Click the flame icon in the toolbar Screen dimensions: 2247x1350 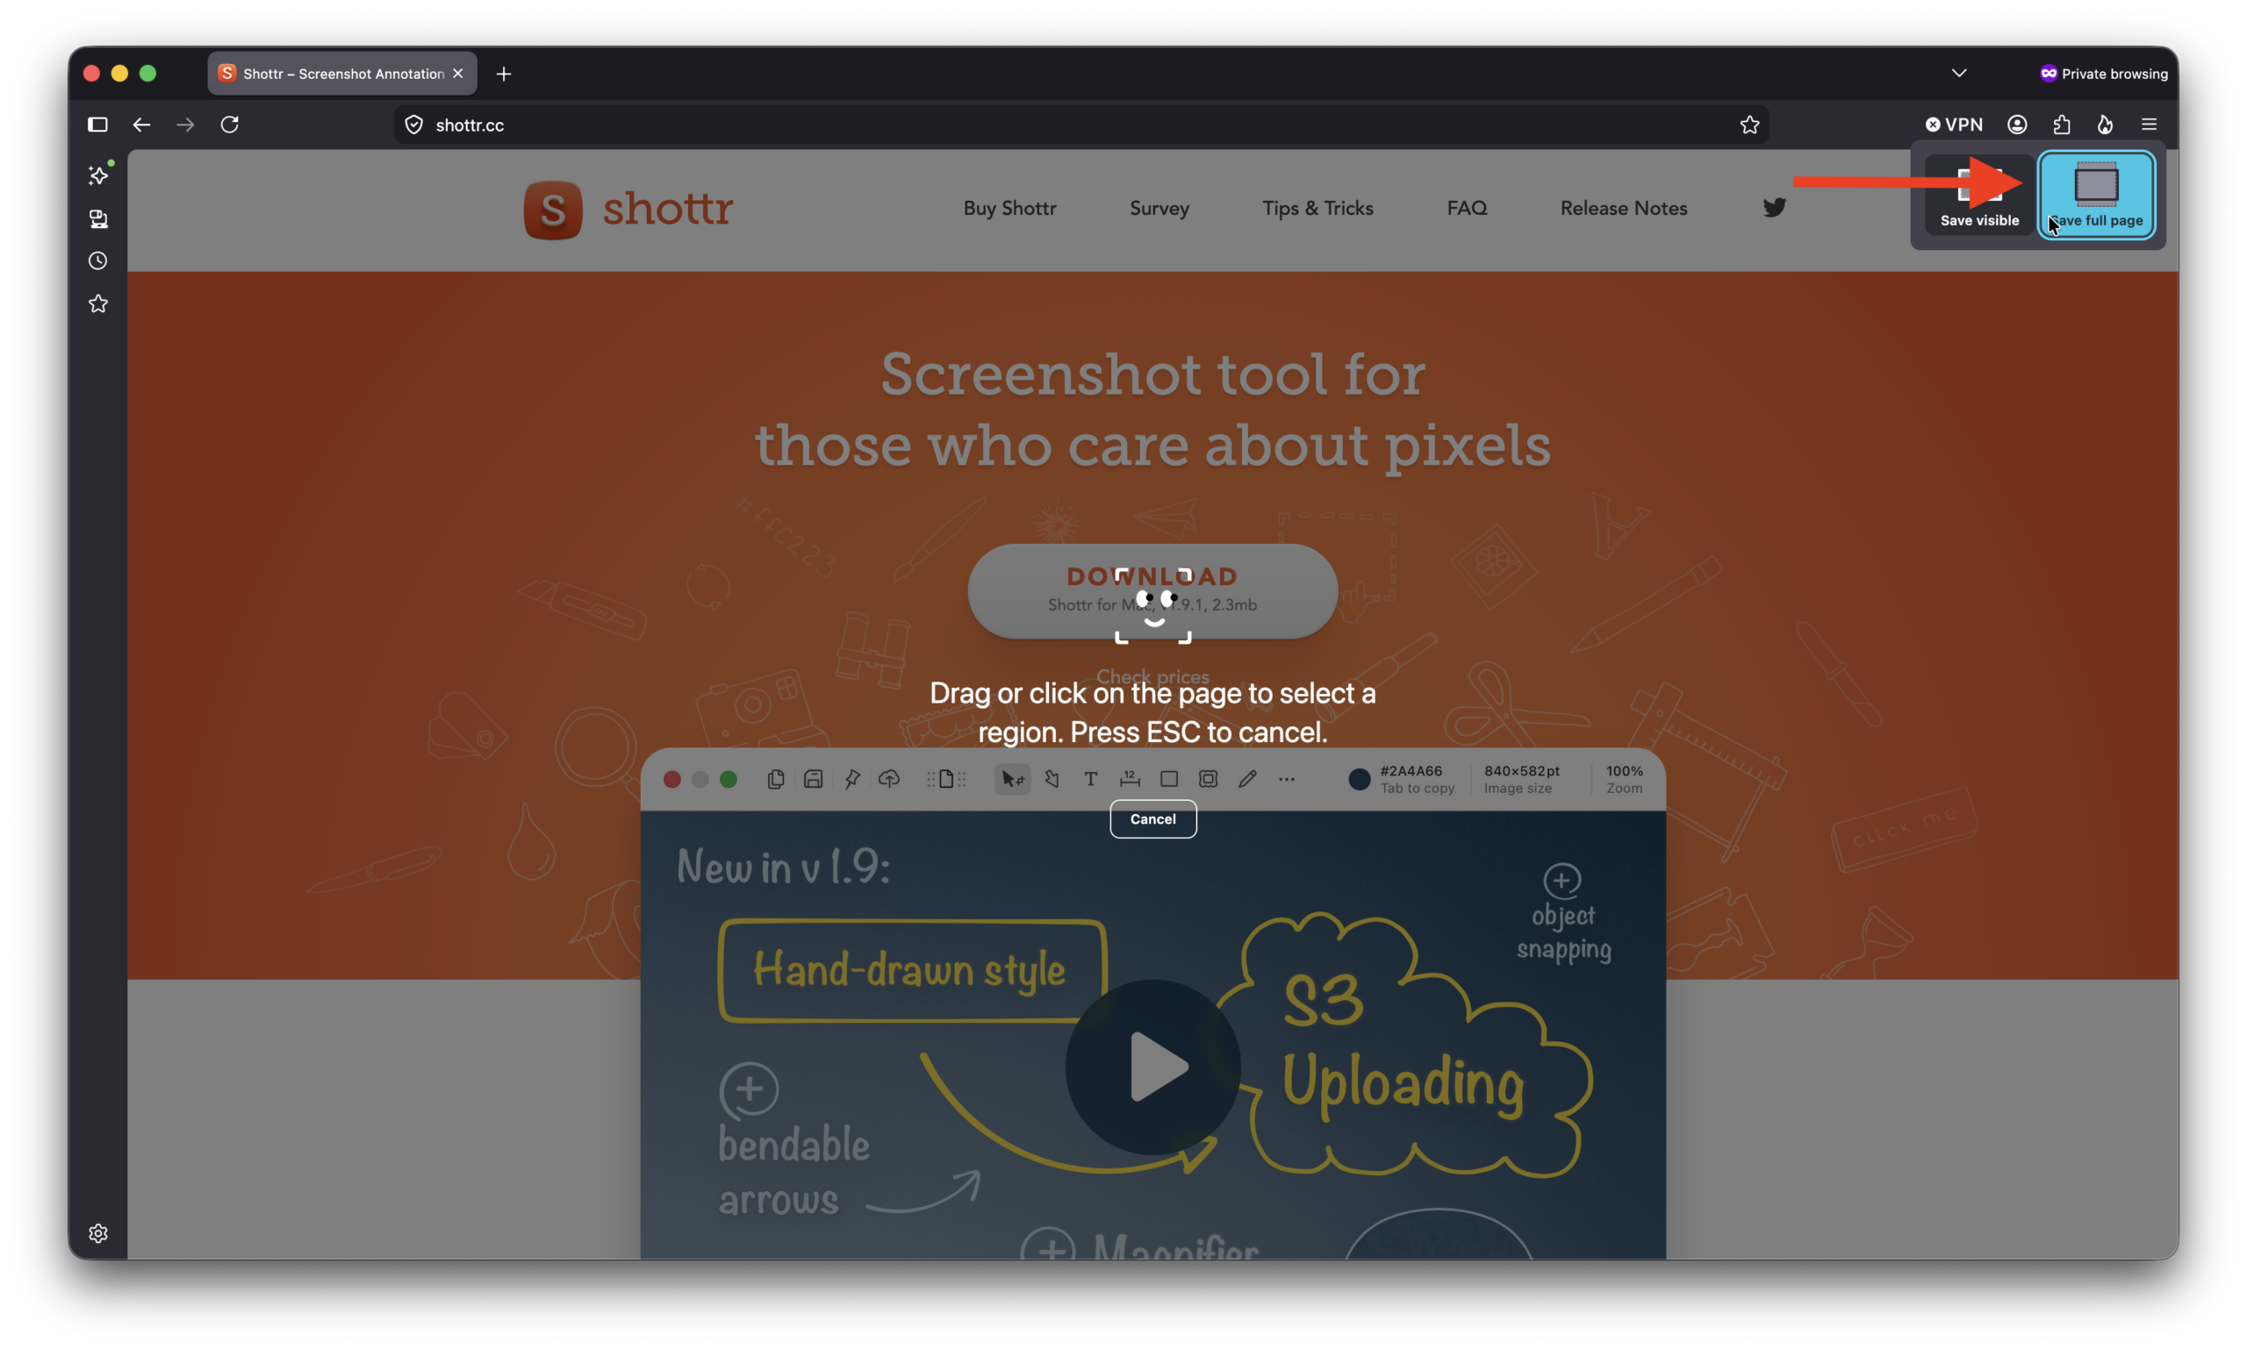coord(2104,125)
